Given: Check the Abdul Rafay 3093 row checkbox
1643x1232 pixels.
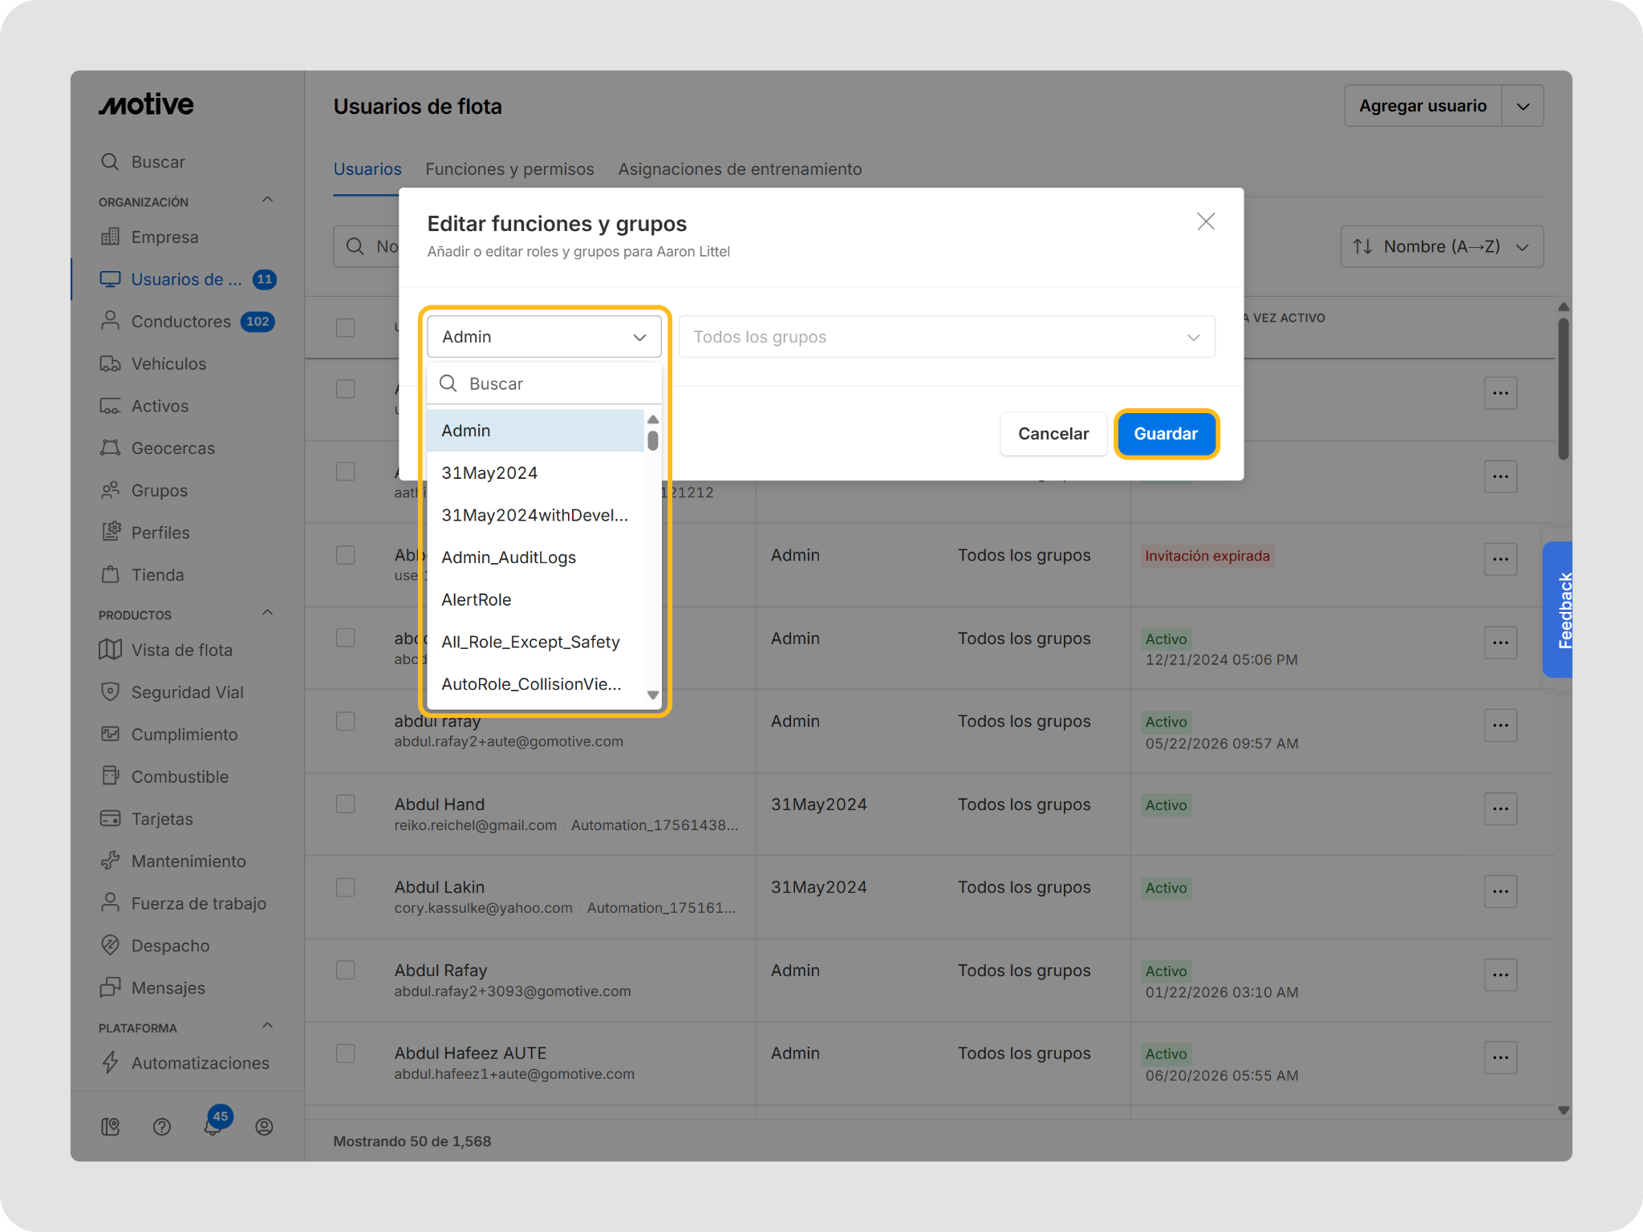Looking at the screenshot, I should coord(346,970).
